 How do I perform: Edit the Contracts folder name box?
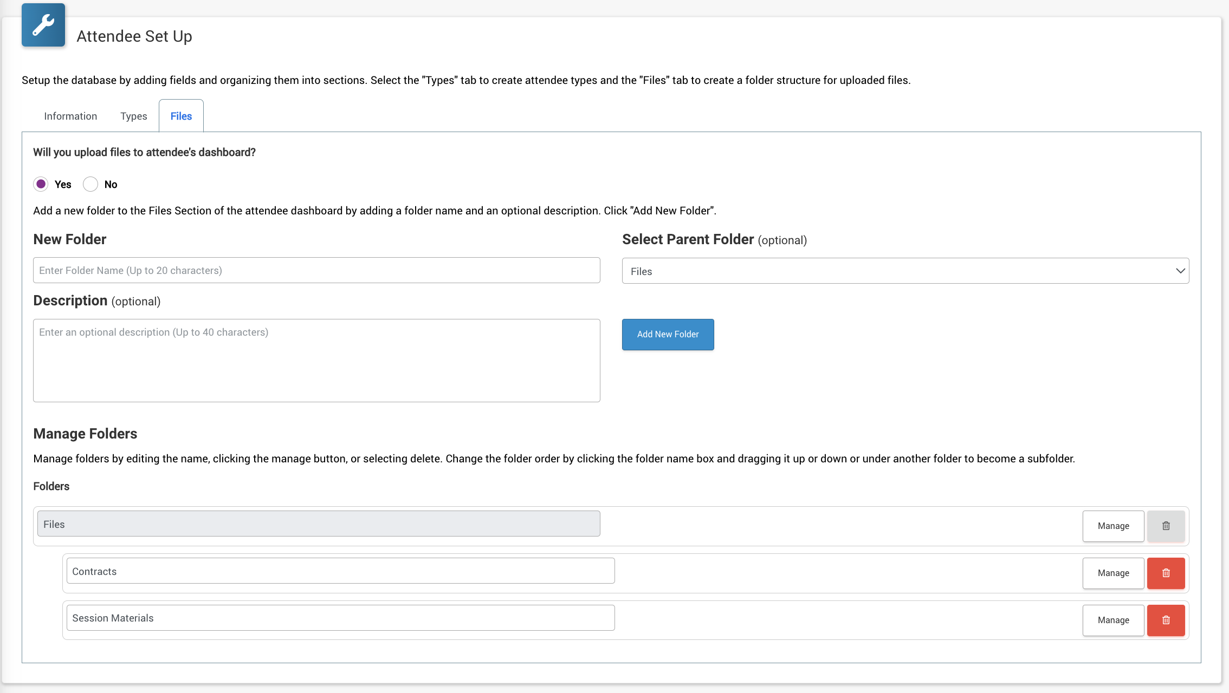[340, 571]
